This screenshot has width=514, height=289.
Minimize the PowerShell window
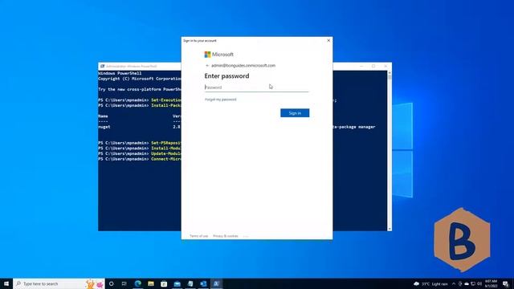361,66
